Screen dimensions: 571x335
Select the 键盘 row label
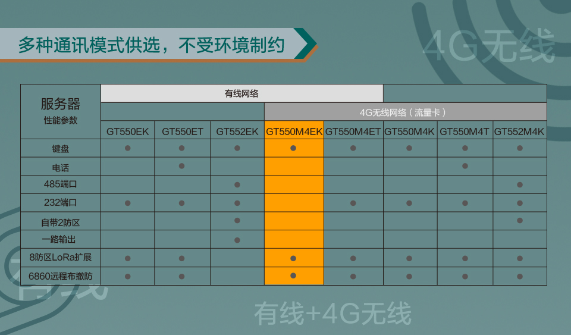point(61,149)
